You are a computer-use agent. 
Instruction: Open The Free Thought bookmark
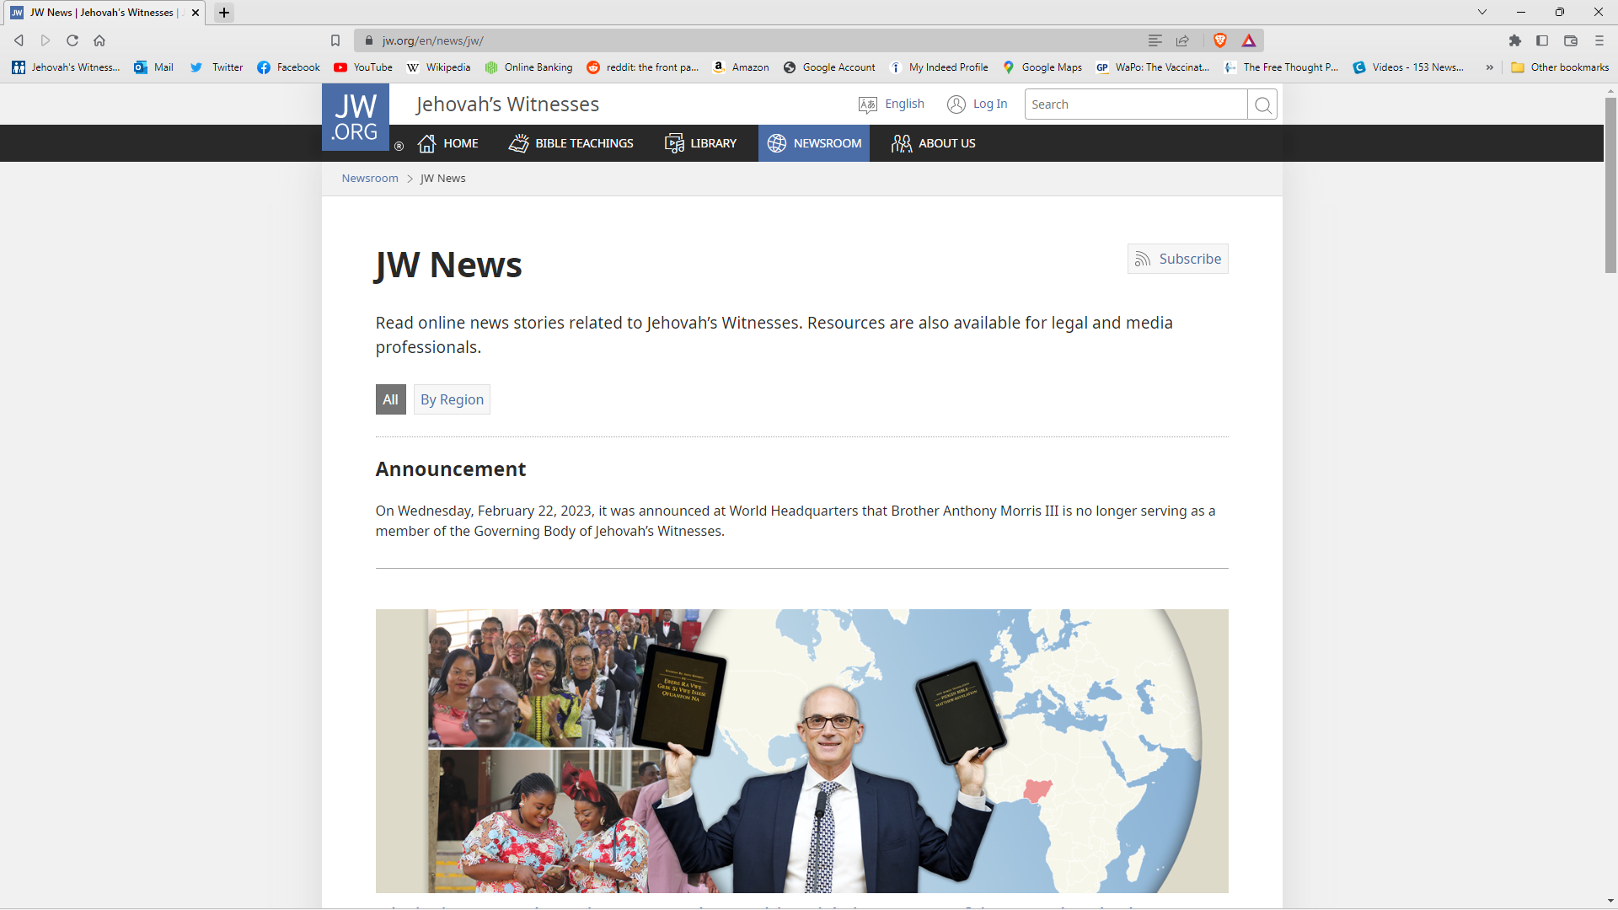click(1281, 67)
